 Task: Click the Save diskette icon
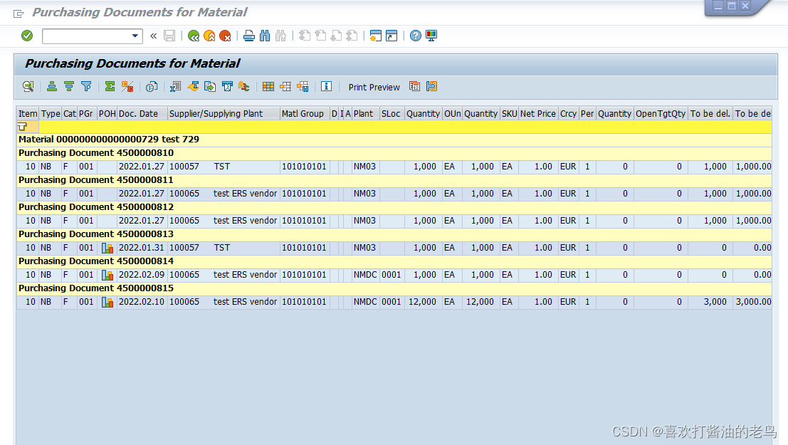pos(169,36)
